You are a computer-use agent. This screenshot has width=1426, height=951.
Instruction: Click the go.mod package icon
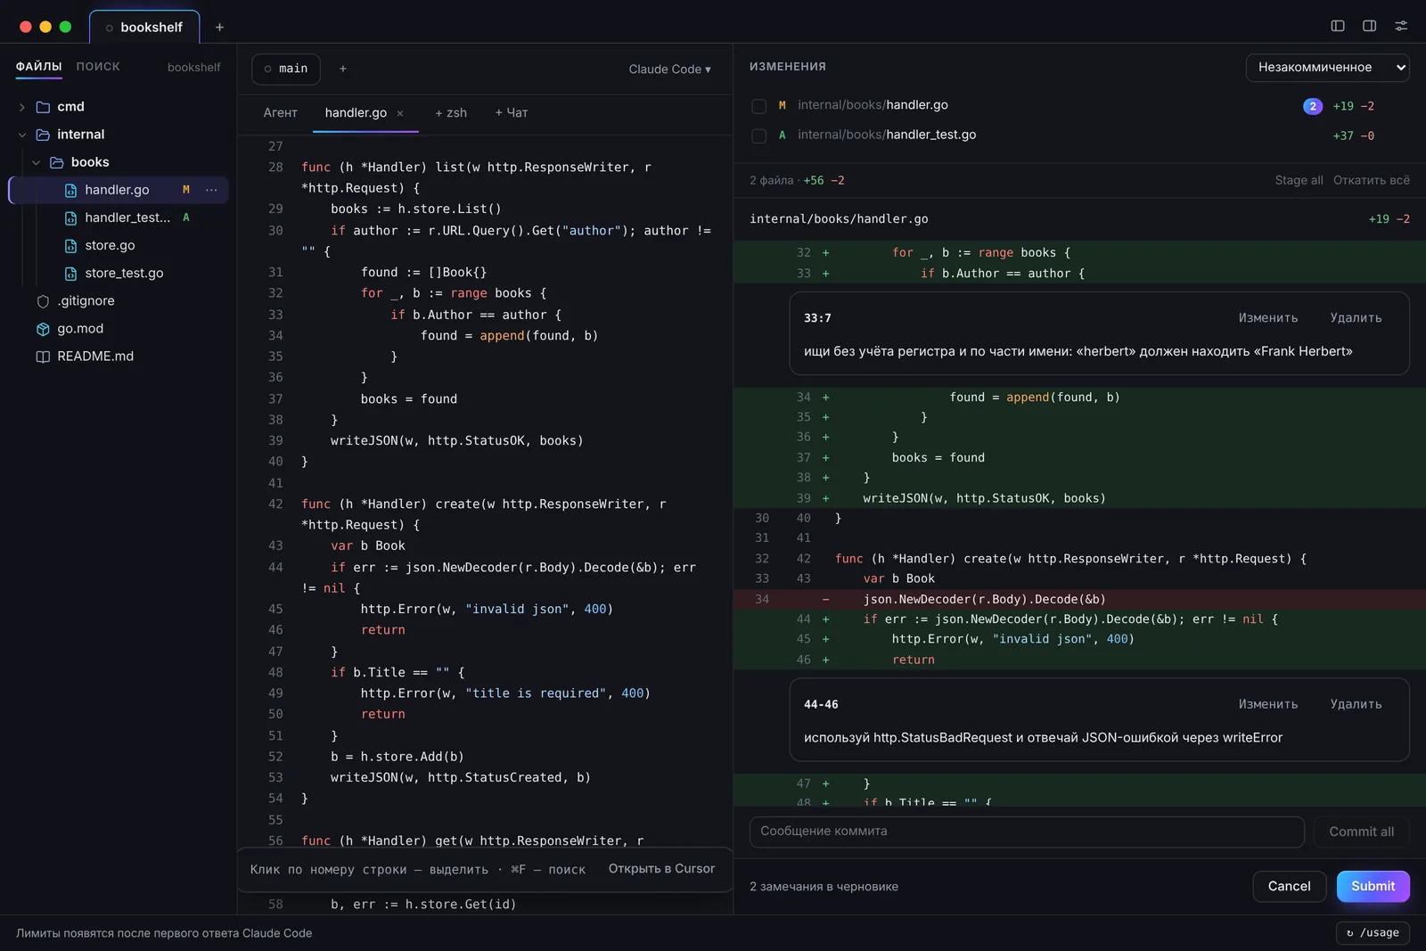pyautogui.click(x=43, y=329)
